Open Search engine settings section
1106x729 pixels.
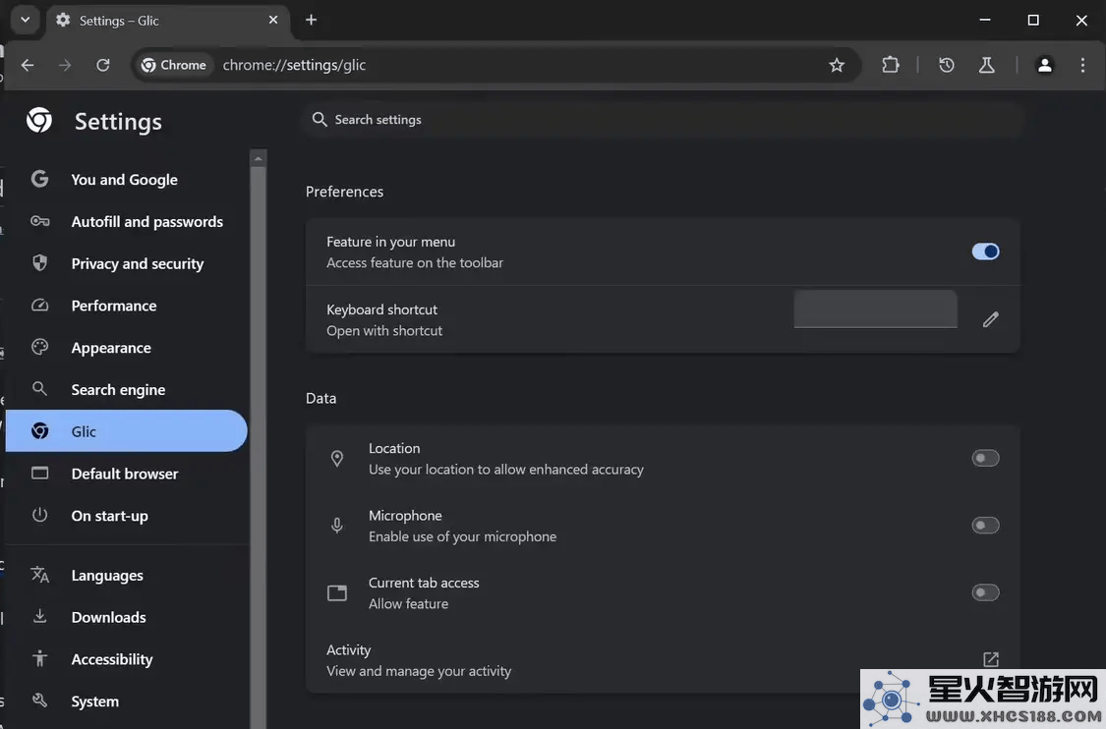tap(126, 389)
